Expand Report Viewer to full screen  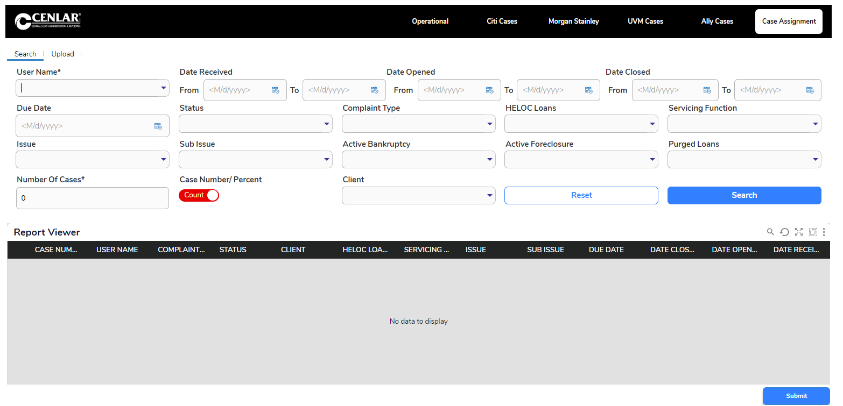point(799,232)
